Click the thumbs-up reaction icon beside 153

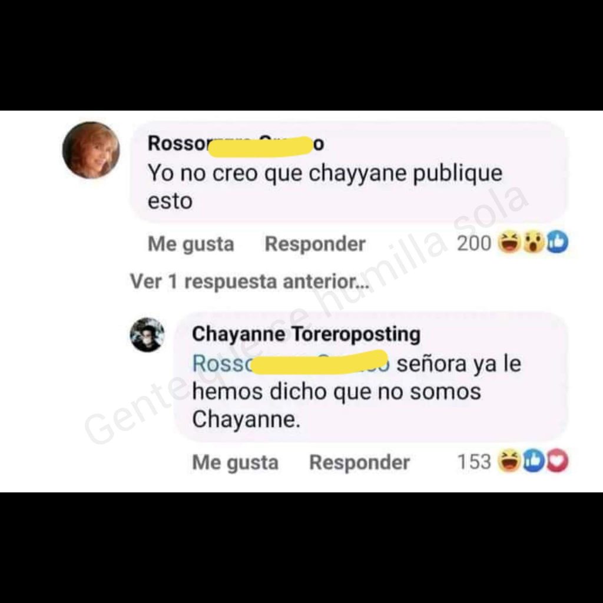533,462
